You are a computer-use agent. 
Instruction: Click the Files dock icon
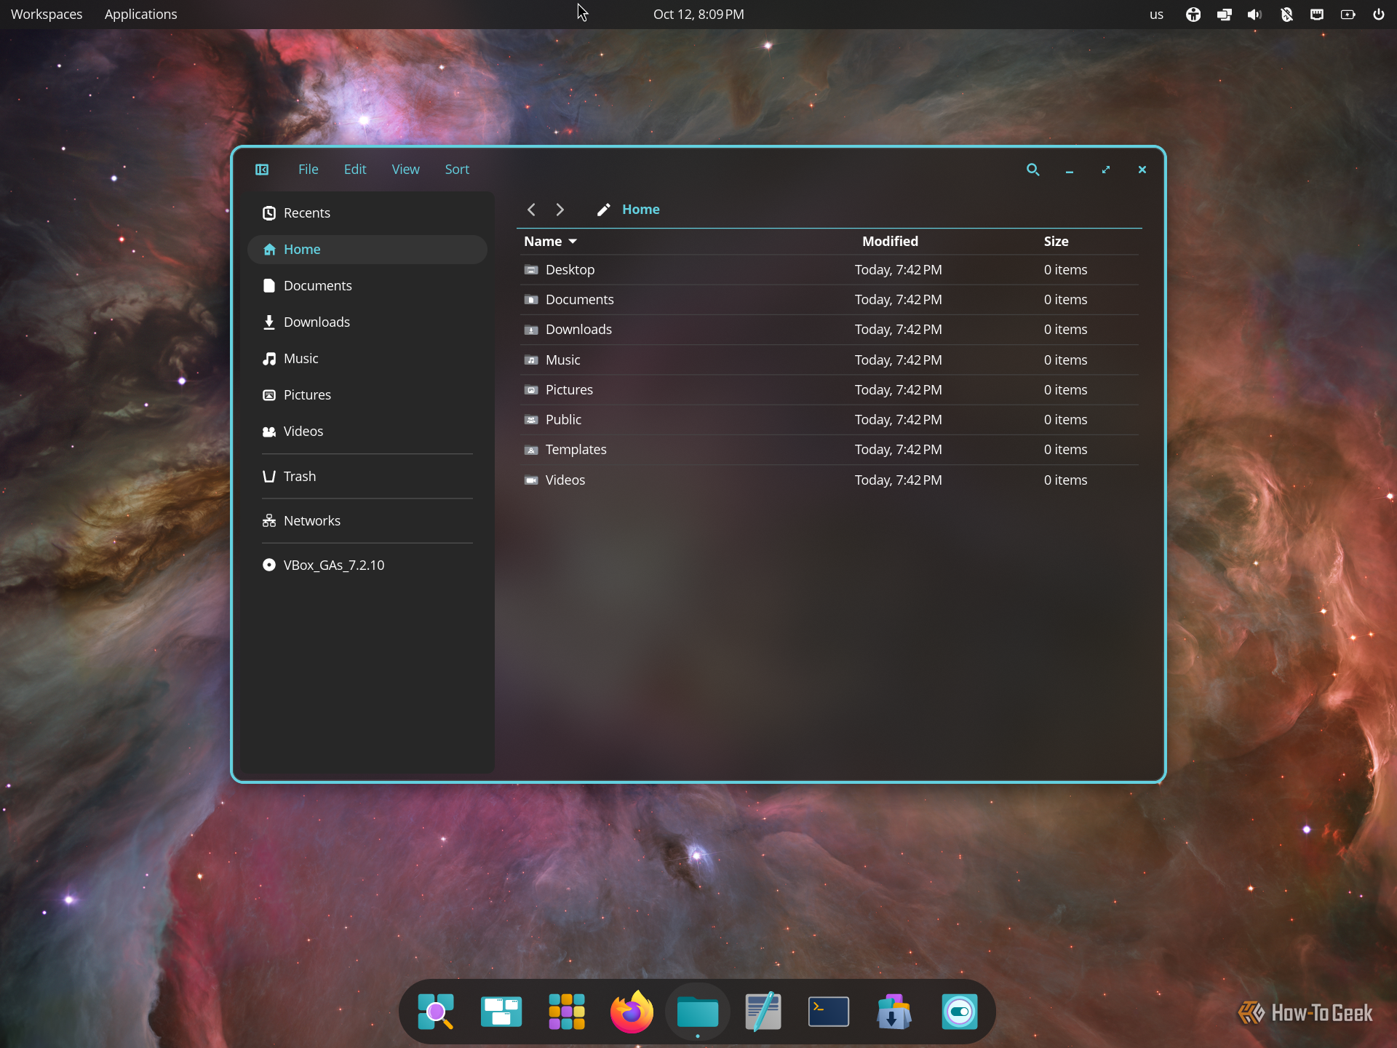(x=698, y=1012)
